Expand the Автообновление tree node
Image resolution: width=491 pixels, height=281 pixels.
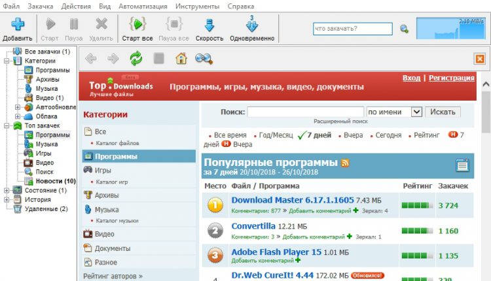[18, 107]
